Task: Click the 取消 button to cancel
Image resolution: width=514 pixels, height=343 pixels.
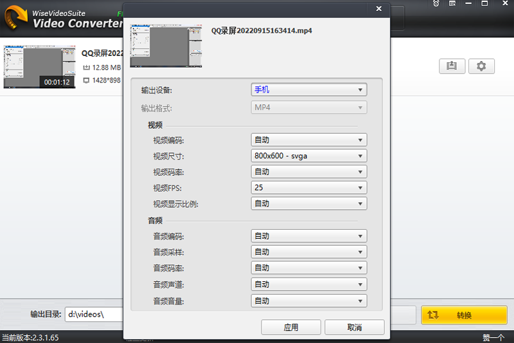Action: pos(354,328)
